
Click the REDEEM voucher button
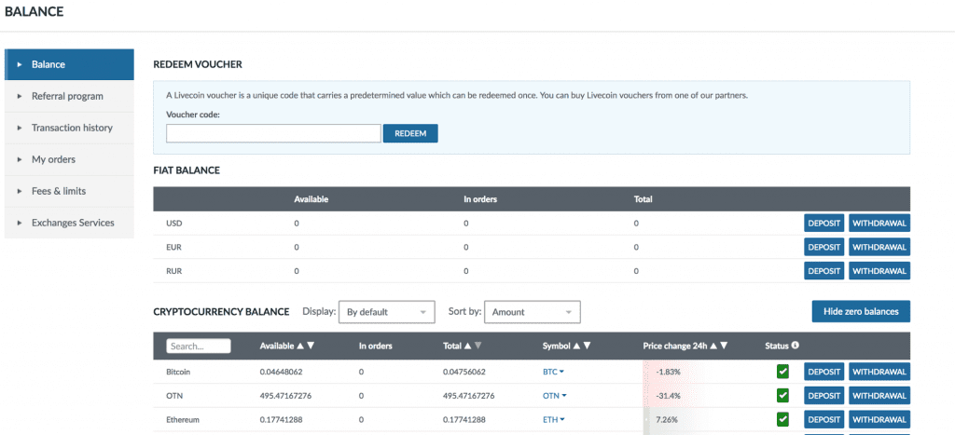(x=410, y=133)
